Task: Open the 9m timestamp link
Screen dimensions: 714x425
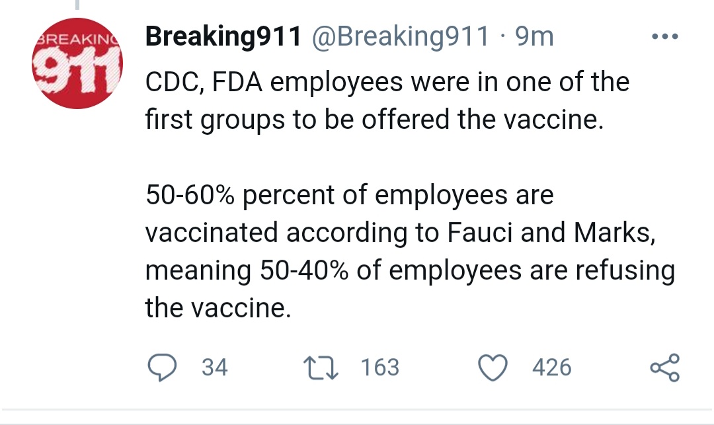Action: point(534,36)
